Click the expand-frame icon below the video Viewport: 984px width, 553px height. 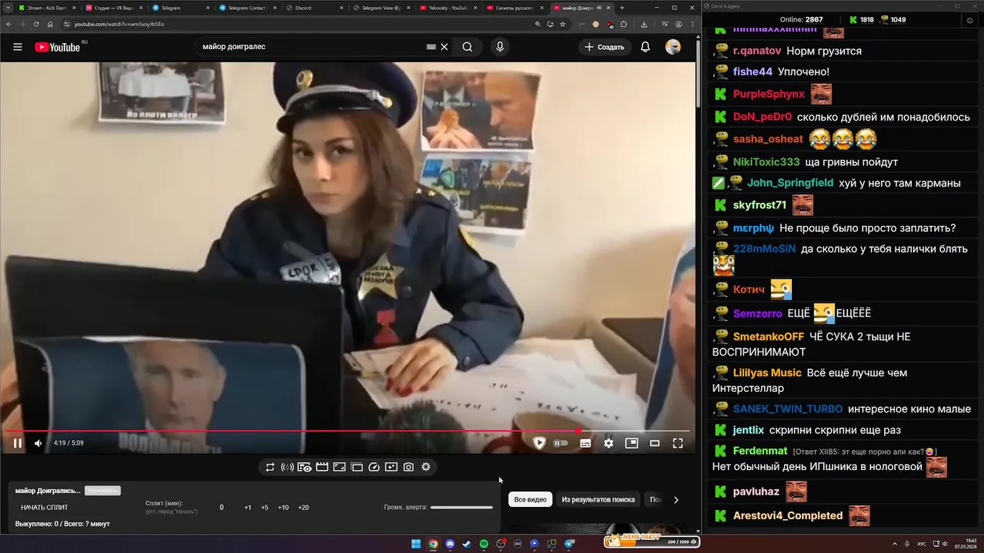pos(339,467)
